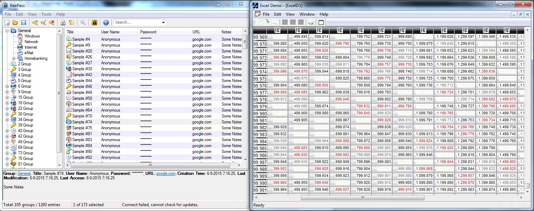
Task: Copy password using the key-and-clipboard icon
Action: (71, 23)
